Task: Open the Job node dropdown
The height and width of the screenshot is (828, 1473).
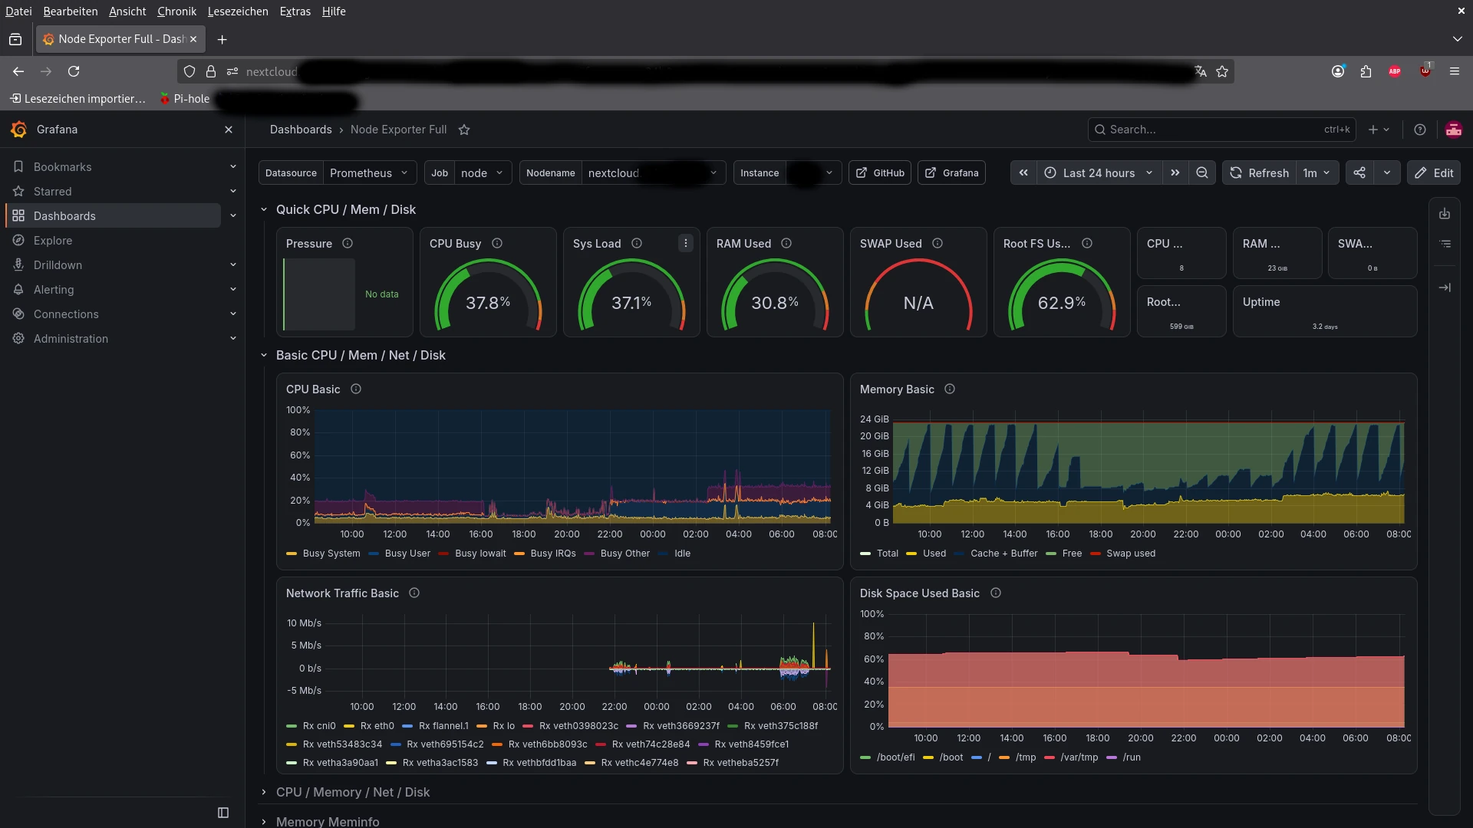Action: [x=483, y=172]
